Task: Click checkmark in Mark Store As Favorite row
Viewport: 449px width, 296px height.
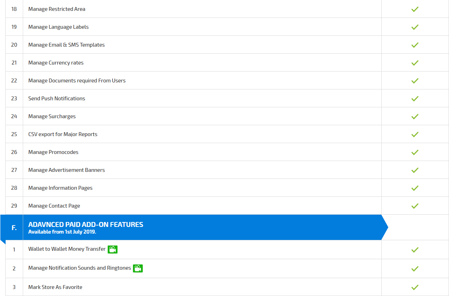Action: pos(415,287)
